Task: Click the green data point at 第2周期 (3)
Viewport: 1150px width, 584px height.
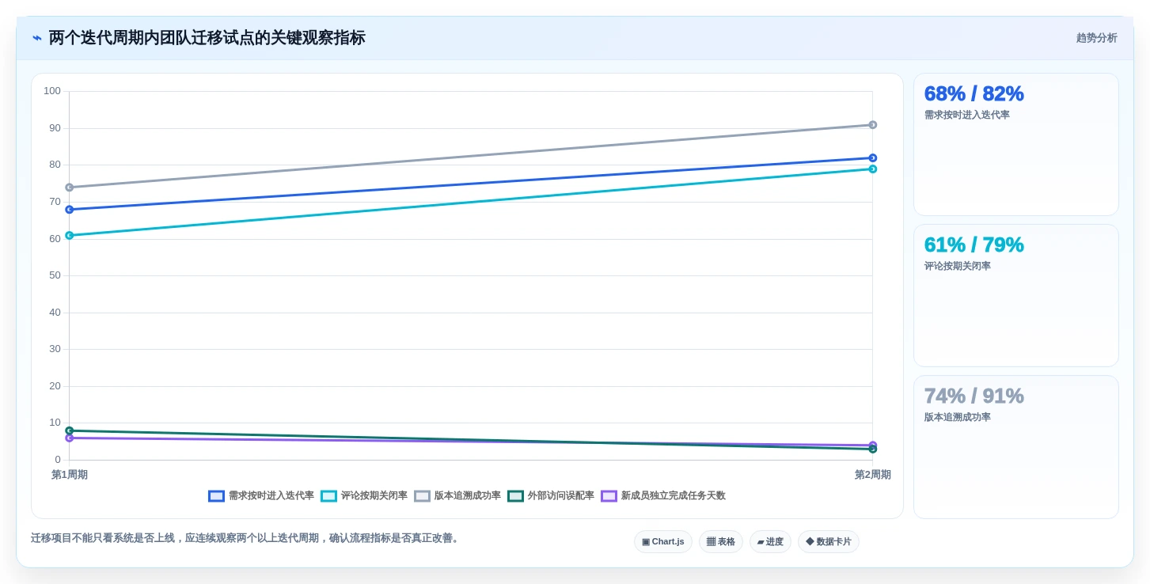Action: [873, 449]
